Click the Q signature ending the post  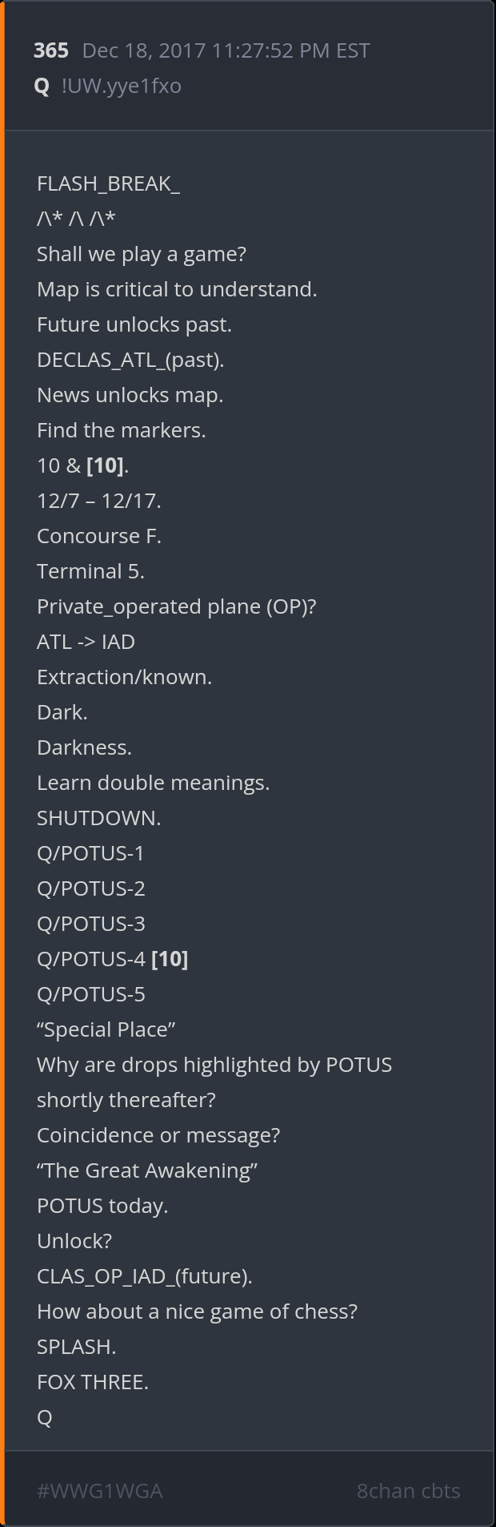45,1417
